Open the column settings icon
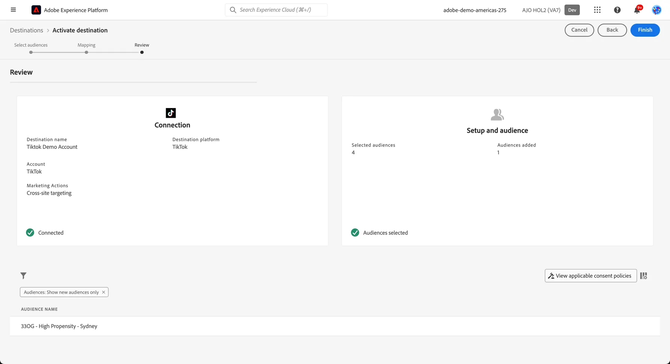 [x=643, y=276]
